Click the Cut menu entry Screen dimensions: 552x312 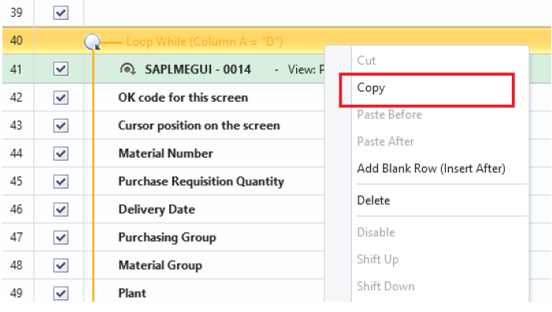coord(366,60)
